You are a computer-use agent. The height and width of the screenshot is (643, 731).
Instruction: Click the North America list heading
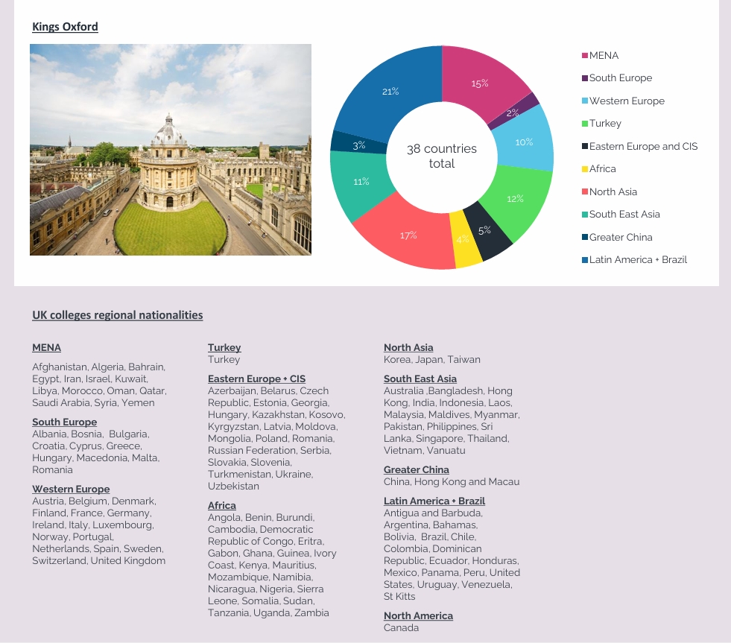click(x=418, y=616)
